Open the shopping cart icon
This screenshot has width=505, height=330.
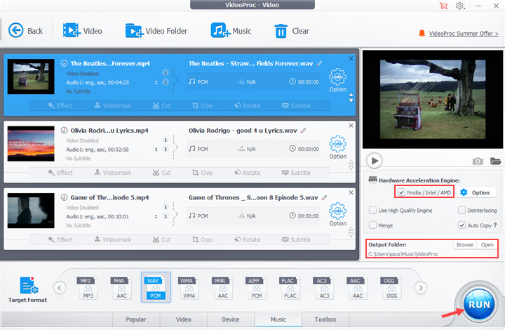[443, 6]
